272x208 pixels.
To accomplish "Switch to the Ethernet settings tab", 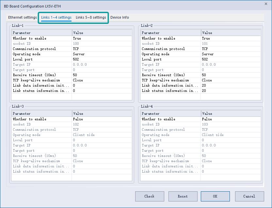I will click(x=23, y=17).
